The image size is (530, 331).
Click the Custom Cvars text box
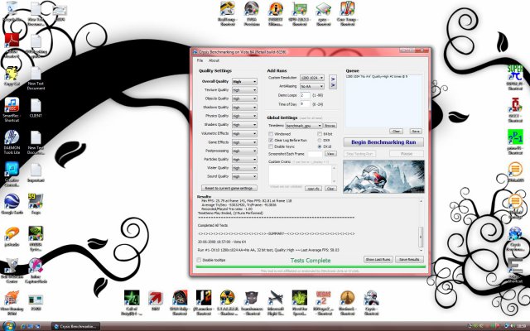[300, 175]
